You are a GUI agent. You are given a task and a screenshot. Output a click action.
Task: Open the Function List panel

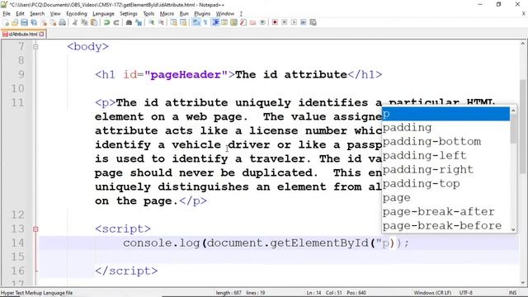(x=243, y=22)
